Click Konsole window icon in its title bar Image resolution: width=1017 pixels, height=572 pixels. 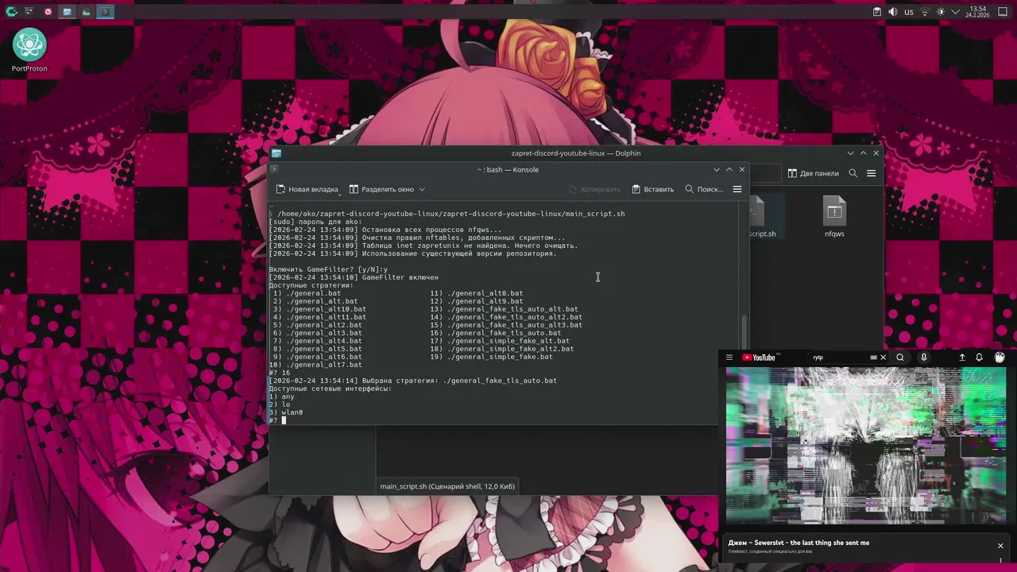pyautogui.click(x=275, y=169)
